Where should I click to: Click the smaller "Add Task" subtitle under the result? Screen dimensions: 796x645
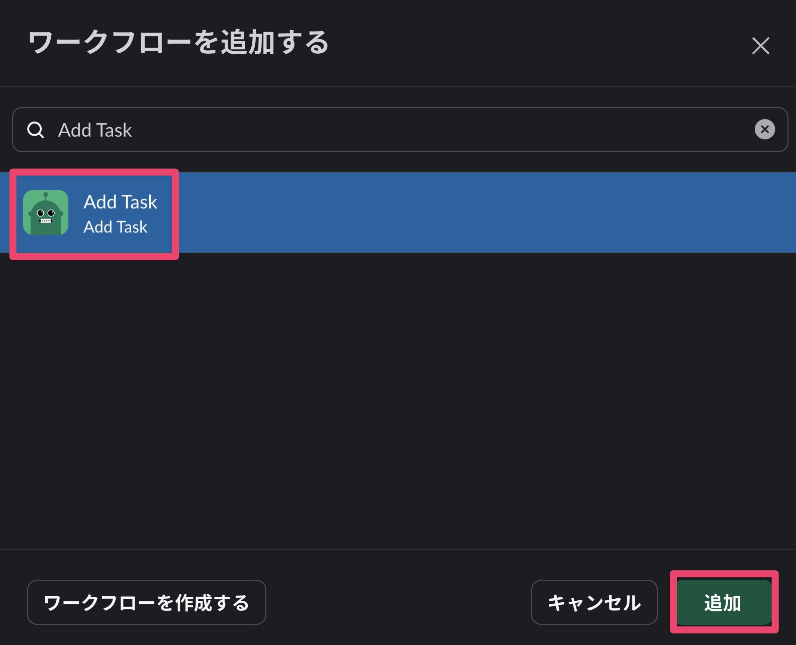116,227
